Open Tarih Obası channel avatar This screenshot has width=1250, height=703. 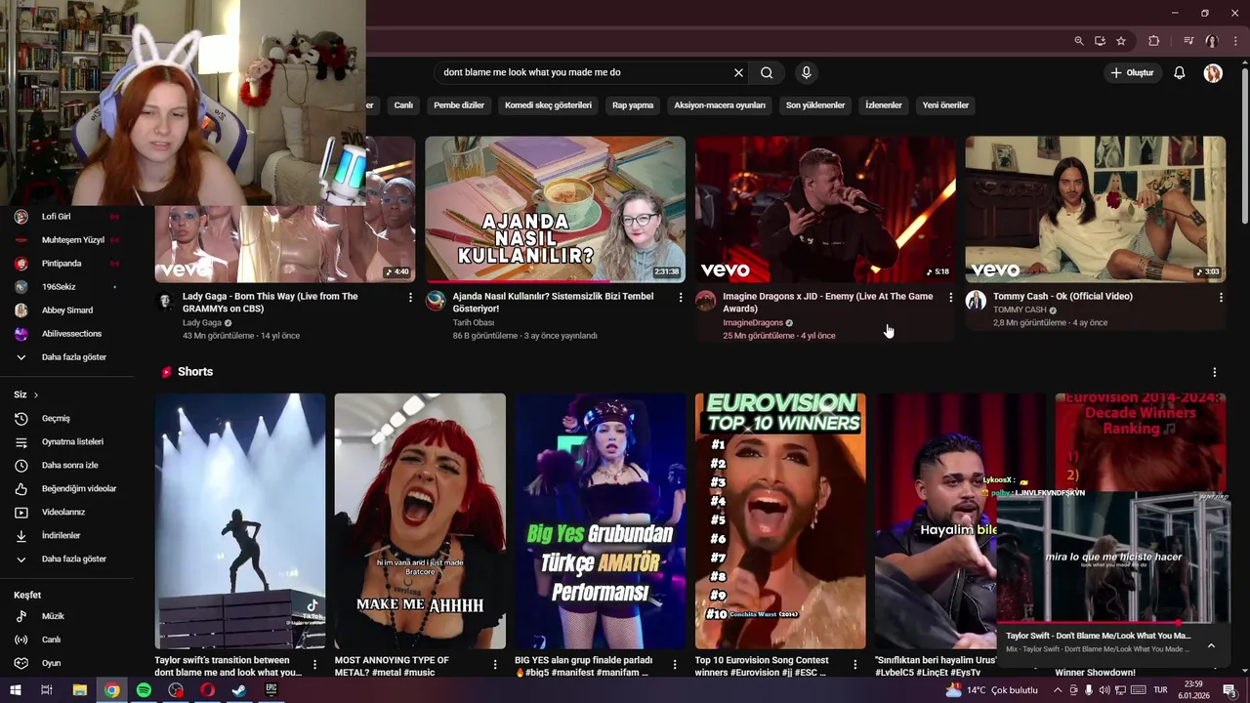coord(436,301)
